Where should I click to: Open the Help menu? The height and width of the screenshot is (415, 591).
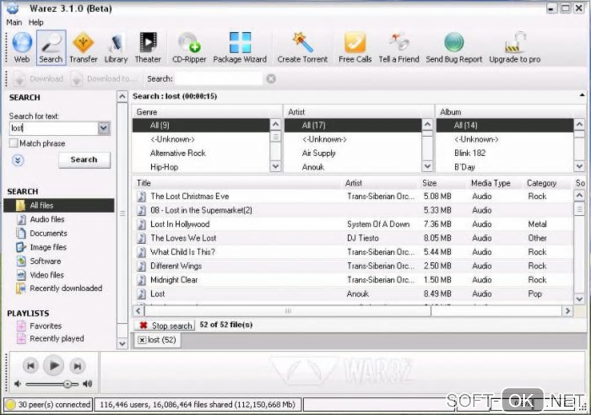[x=36, y=22]
